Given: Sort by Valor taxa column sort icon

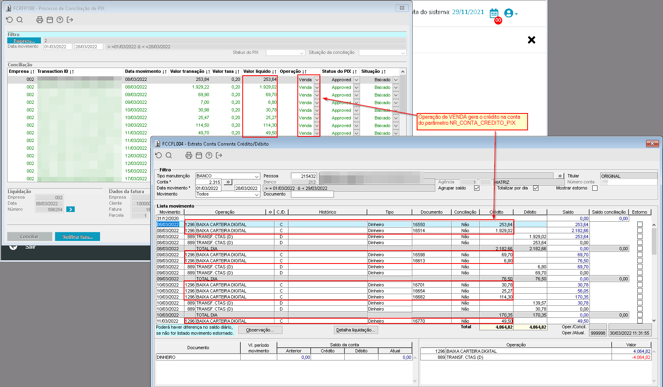Looking at the screenshot, I should click(237, 72).
